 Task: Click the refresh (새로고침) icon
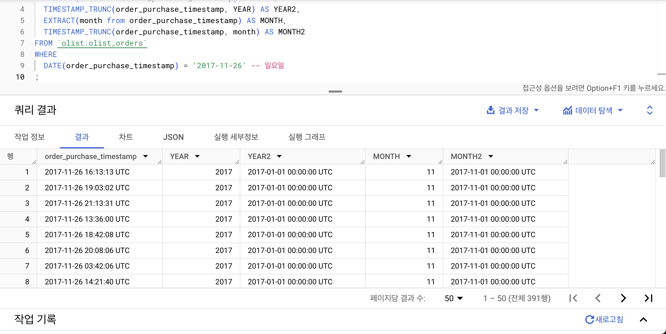(590, 319)
